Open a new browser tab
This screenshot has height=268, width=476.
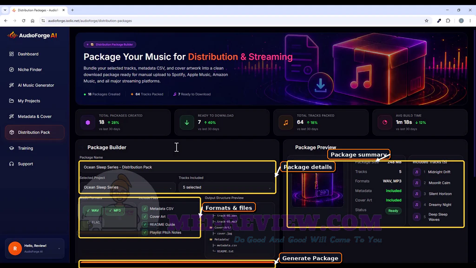point(72,10)
